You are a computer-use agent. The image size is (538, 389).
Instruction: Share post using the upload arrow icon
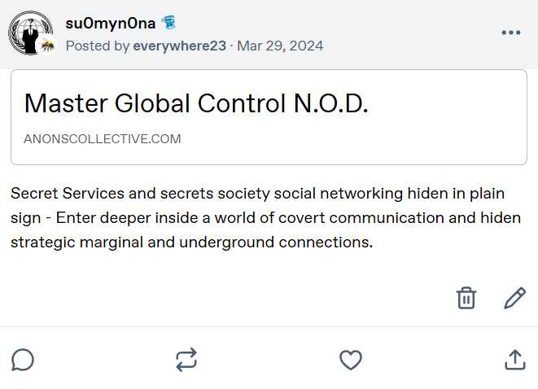click(x=514, y=360)
